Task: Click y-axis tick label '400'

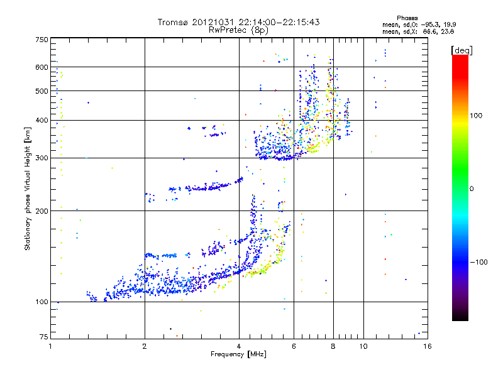Action: (41, 120)
